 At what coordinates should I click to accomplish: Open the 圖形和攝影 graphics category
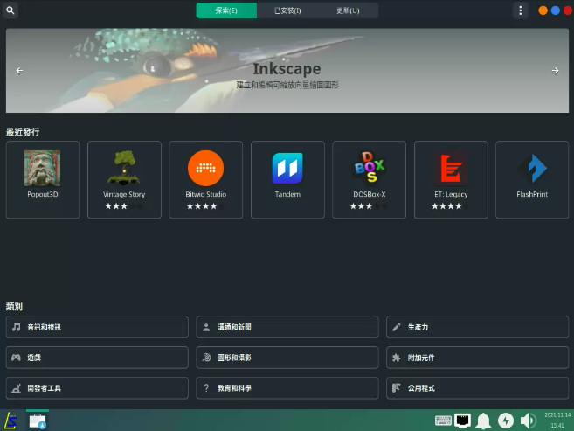point(287,358)
